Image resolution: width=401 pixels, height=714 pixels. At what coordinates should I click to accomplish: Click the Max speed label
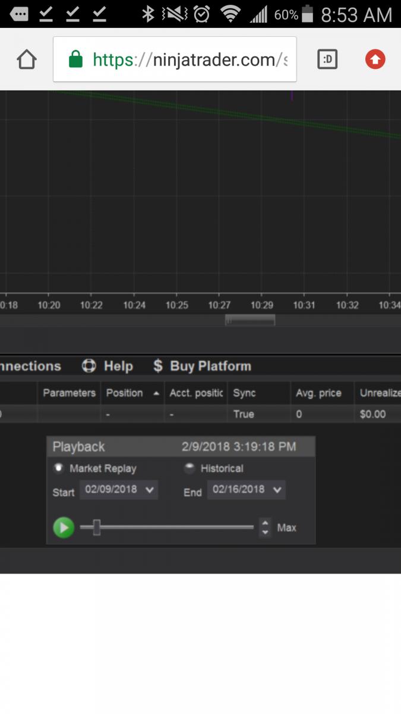[x=286, y=527]
